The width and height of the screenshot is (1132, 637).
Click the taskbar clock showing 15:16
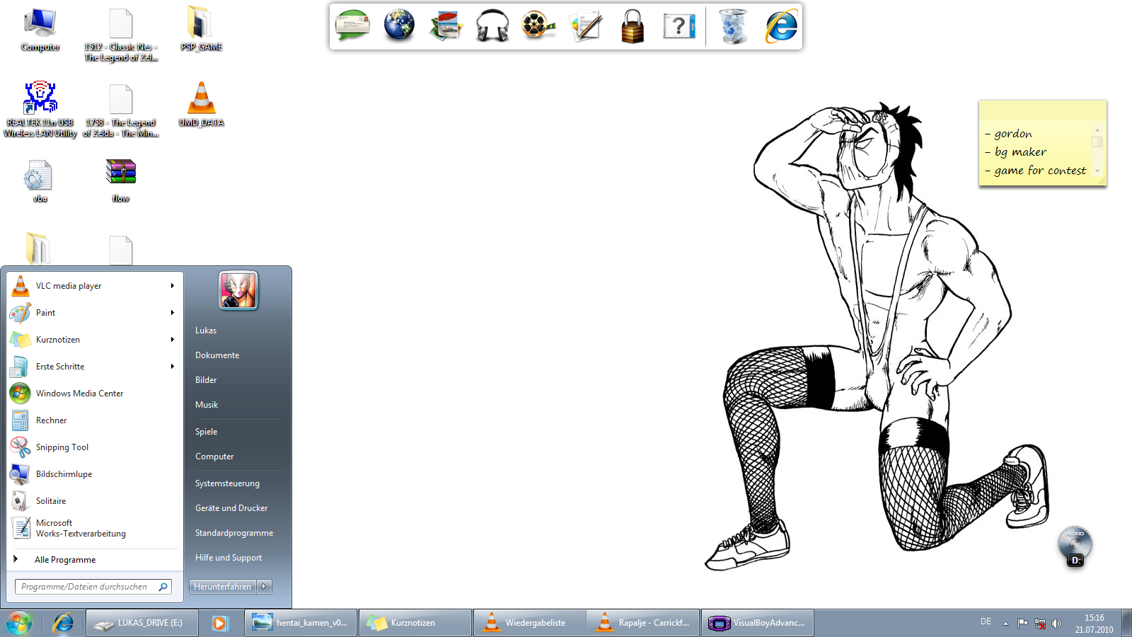(x=1094, y=624)
